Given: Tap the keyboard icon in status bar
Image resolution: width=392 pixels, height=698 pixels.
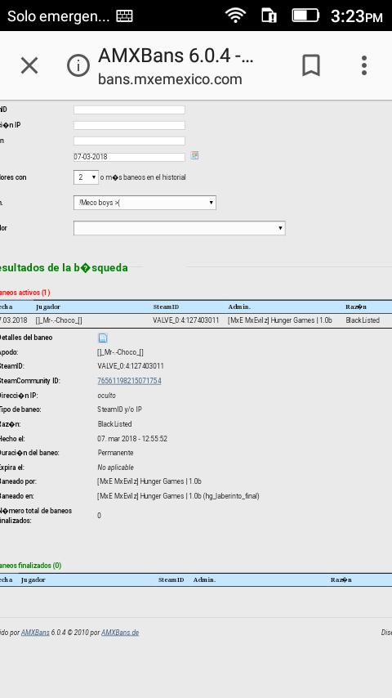Looking at the screenshot, I should coord(125,16).
